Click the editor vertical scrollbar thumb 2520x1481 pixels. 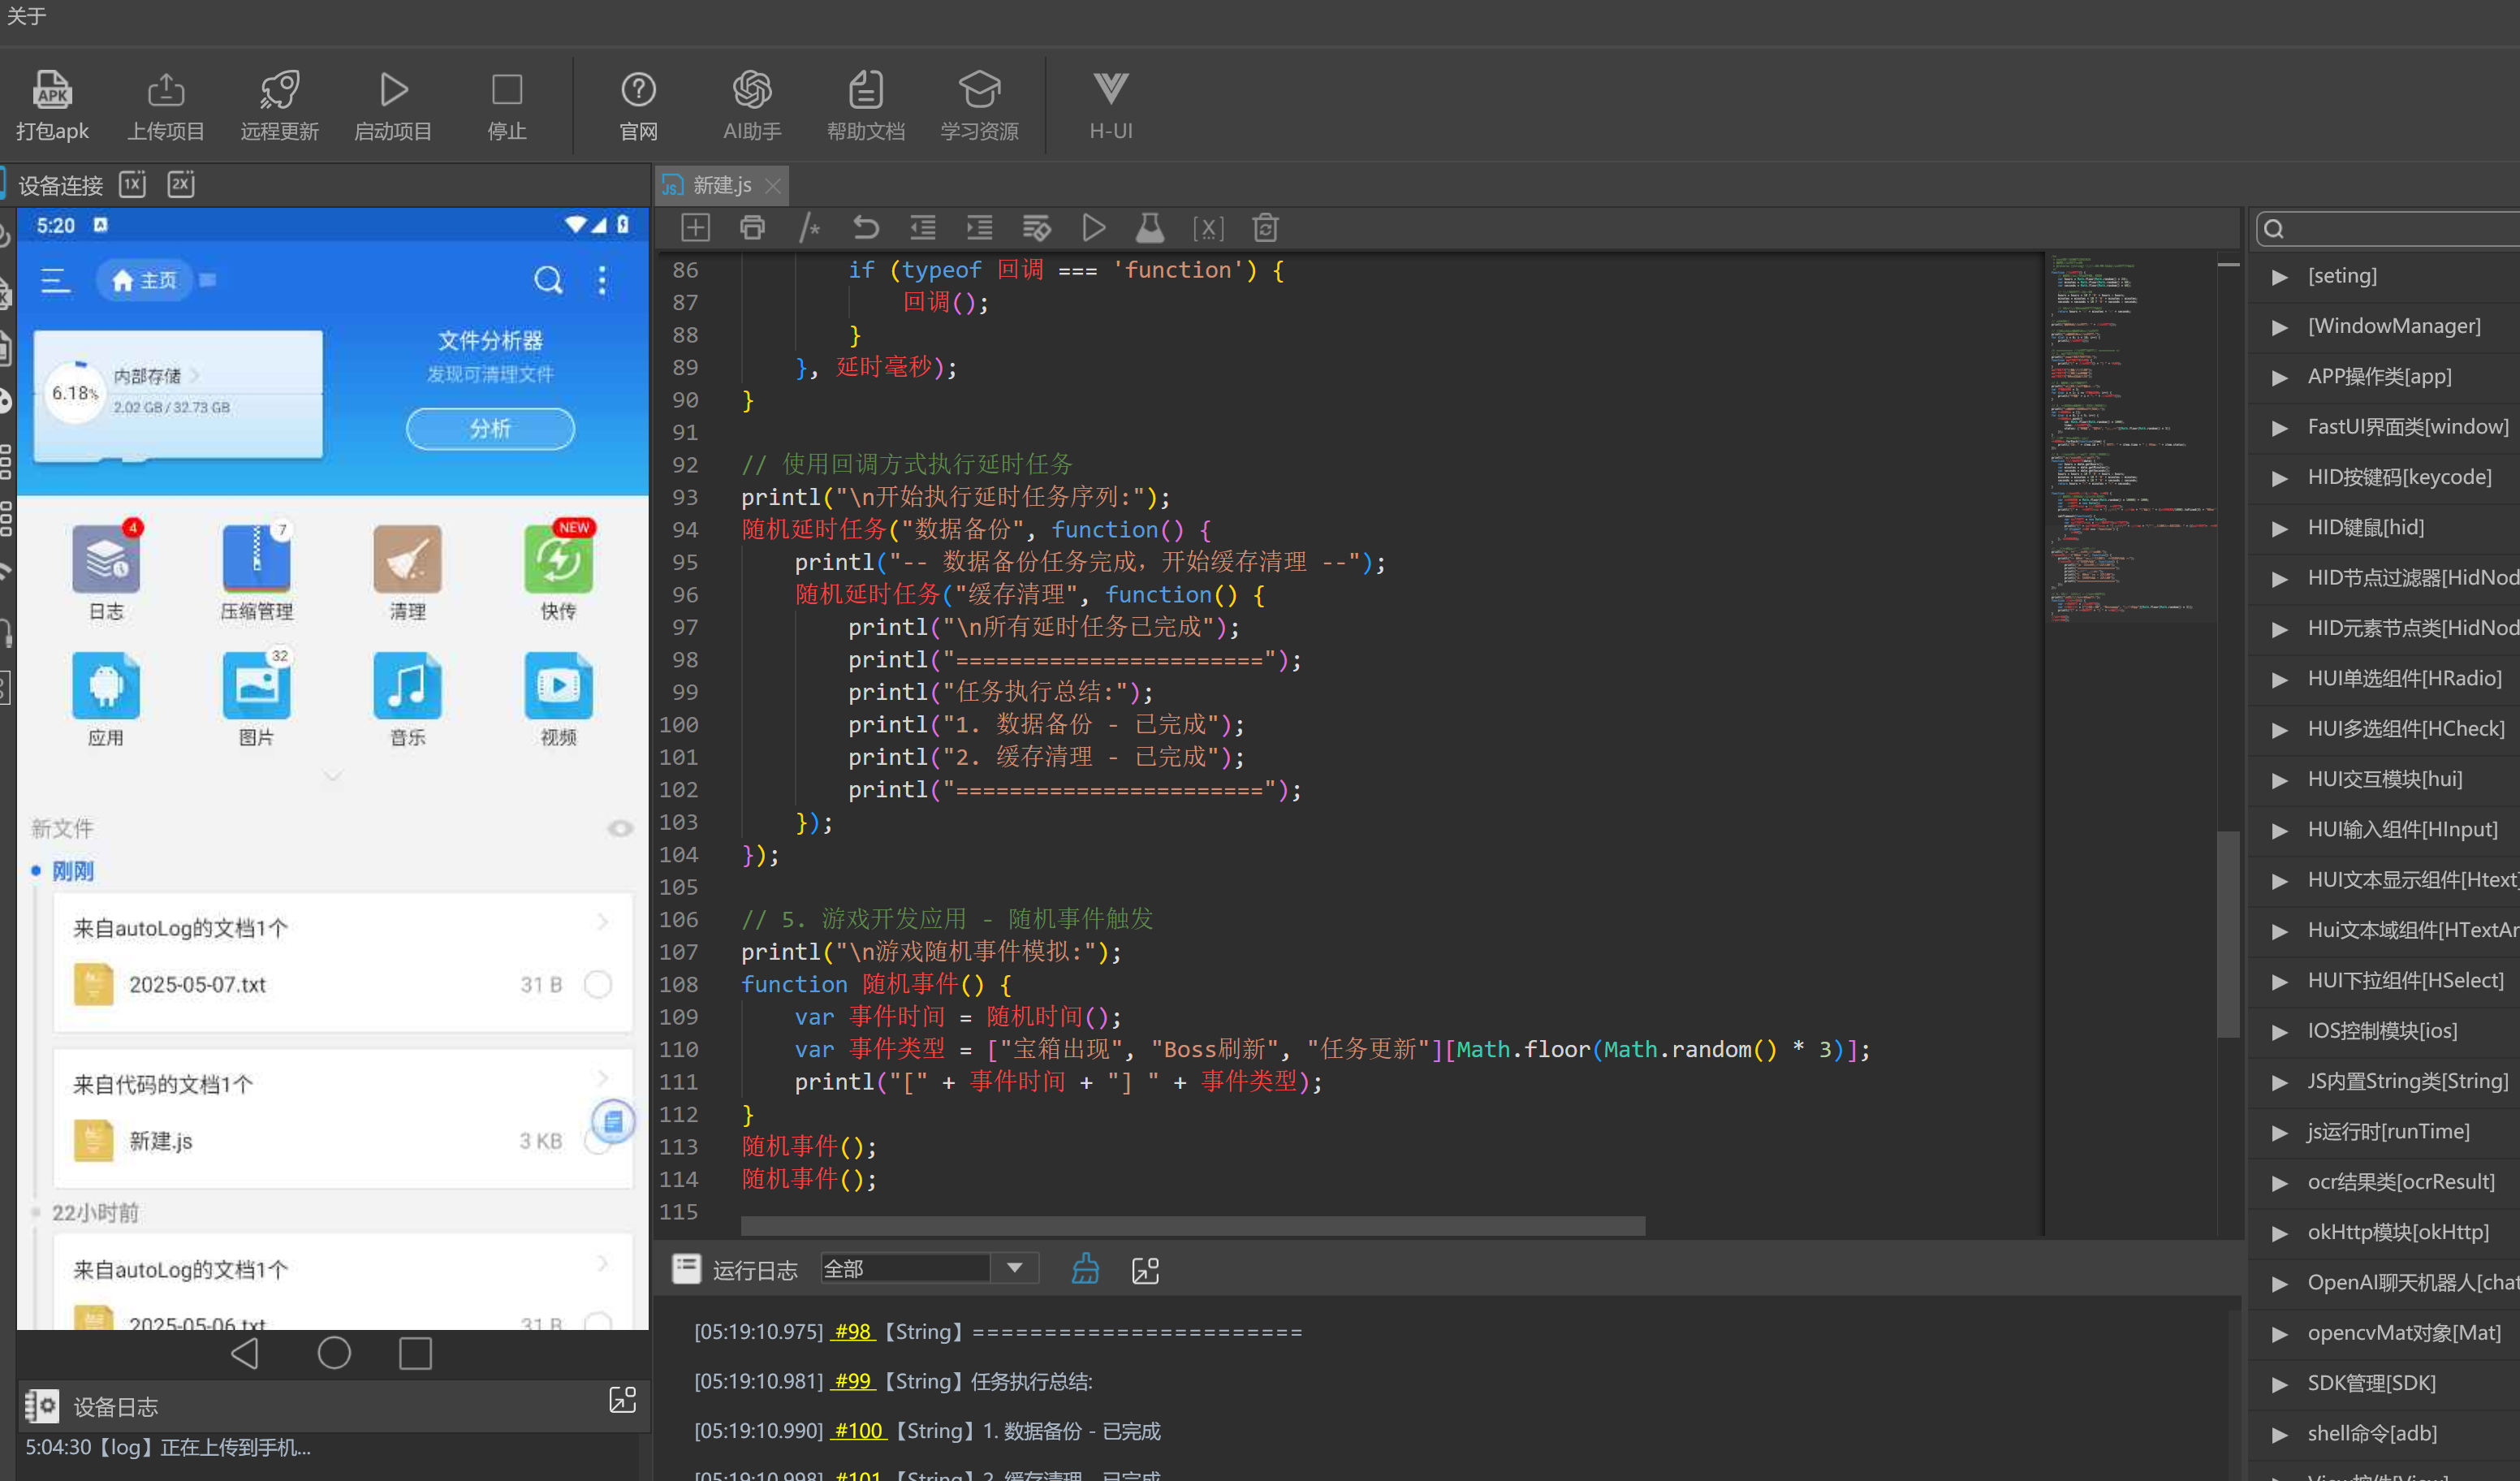coord(2228,935)
